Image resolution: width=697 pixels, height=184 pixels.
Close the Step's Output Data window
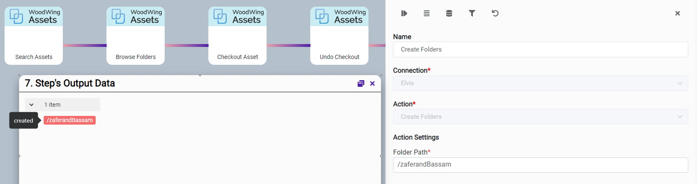point(373,83)
